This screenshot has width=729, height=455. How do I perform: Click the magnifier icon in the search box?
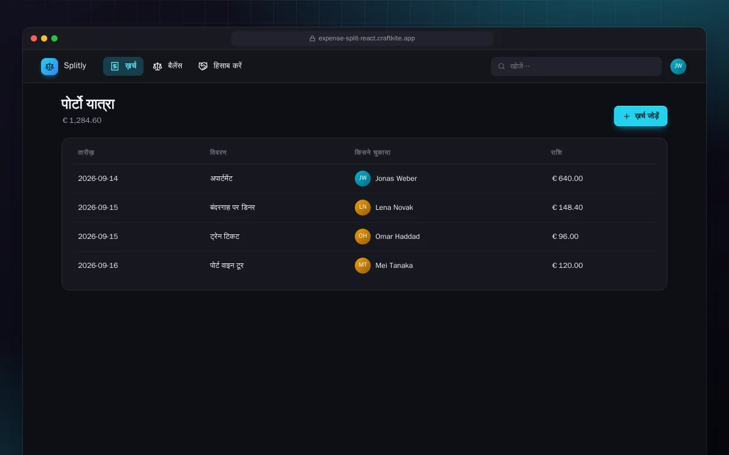click(502, 67)
